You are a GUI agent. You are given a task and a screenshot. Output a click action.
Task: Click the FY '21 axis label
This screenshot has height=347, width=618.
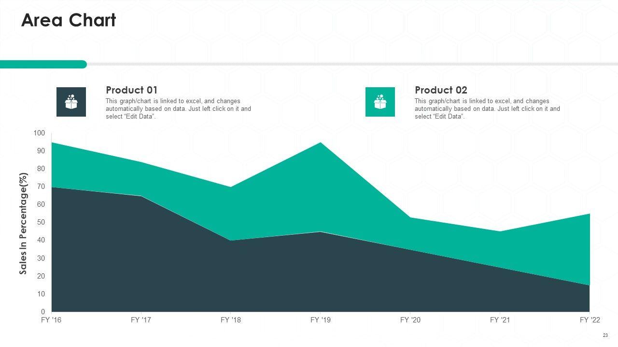pyautogui.click(x=500, y=320)
